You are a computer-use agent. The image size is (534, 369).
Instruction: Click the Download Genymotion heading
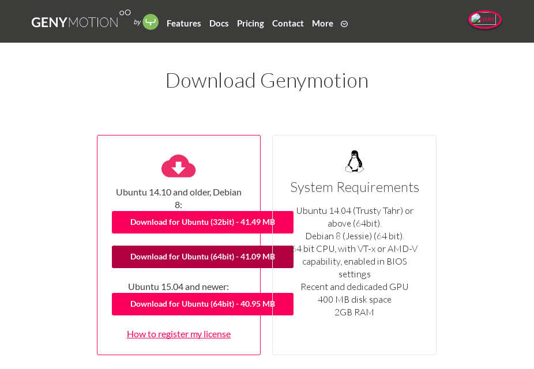(267, 81)
